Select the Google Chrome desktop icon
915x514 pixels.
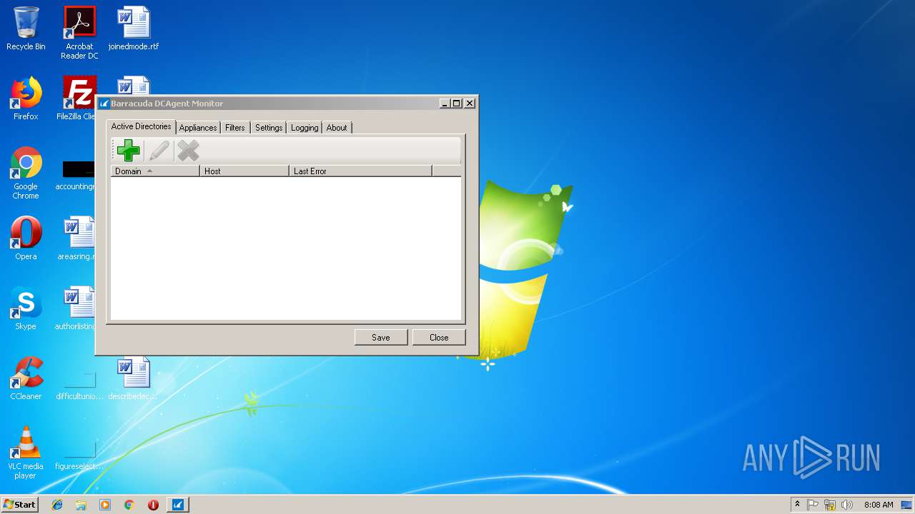[x=26, y=173]
